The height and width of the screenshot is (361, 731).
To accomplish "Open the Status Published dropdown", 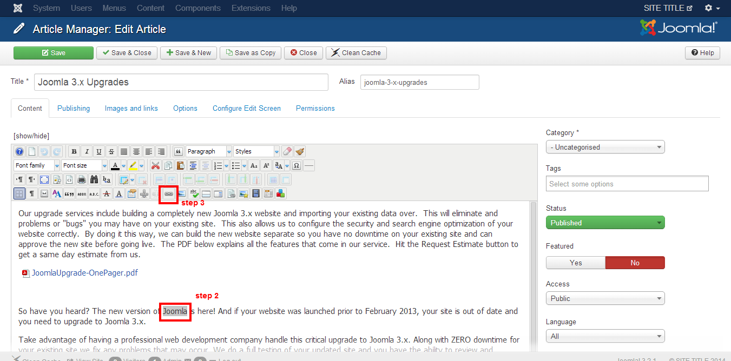I will (x=605, y=223).
